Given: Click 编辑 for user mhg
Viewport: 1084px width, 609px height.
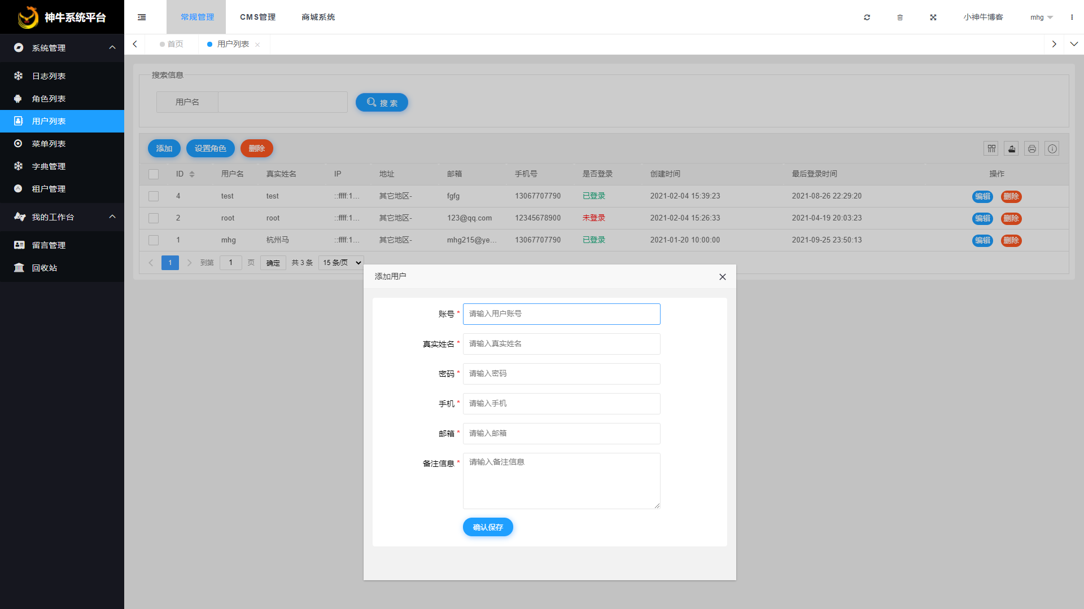Looking at the screenshot, I should pos(982,240).
